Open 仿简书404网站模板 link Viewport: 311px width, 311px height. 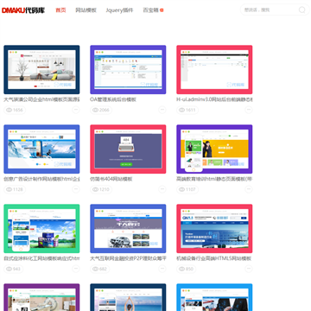(111, 179)
